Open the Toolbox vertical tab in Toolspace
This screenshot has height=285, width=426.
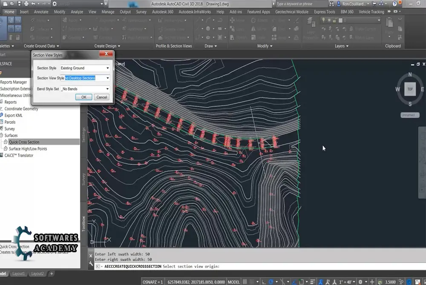[x=83, y=223]
